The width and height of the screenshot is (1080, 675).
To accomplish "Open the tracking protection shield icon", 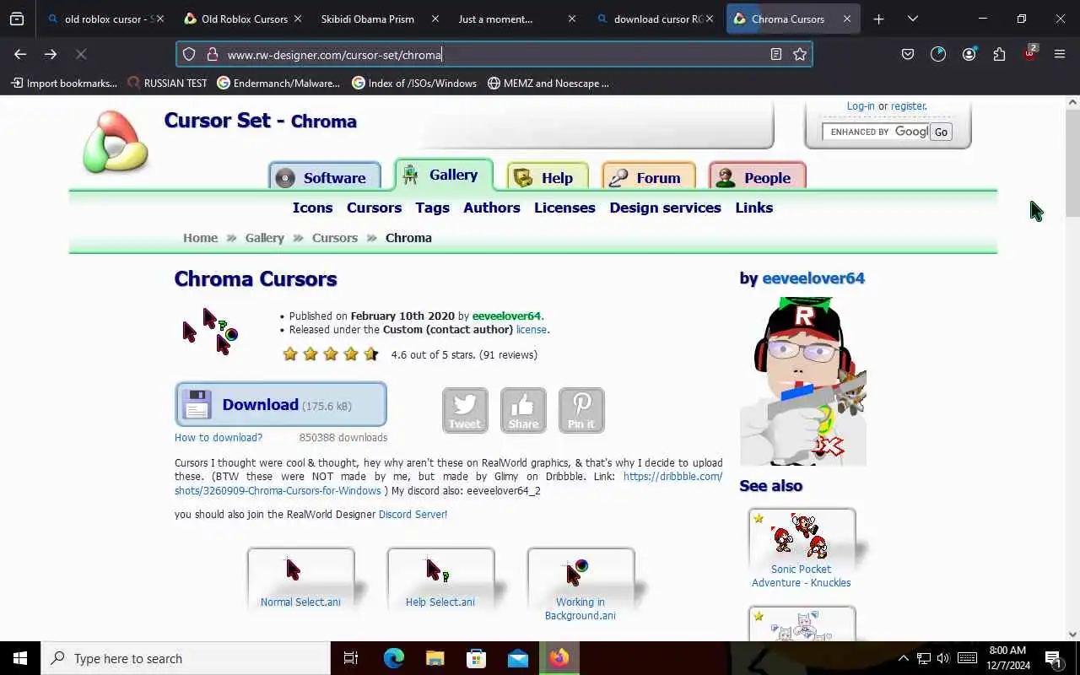I will pyautogui.click(x=189, y=54).
